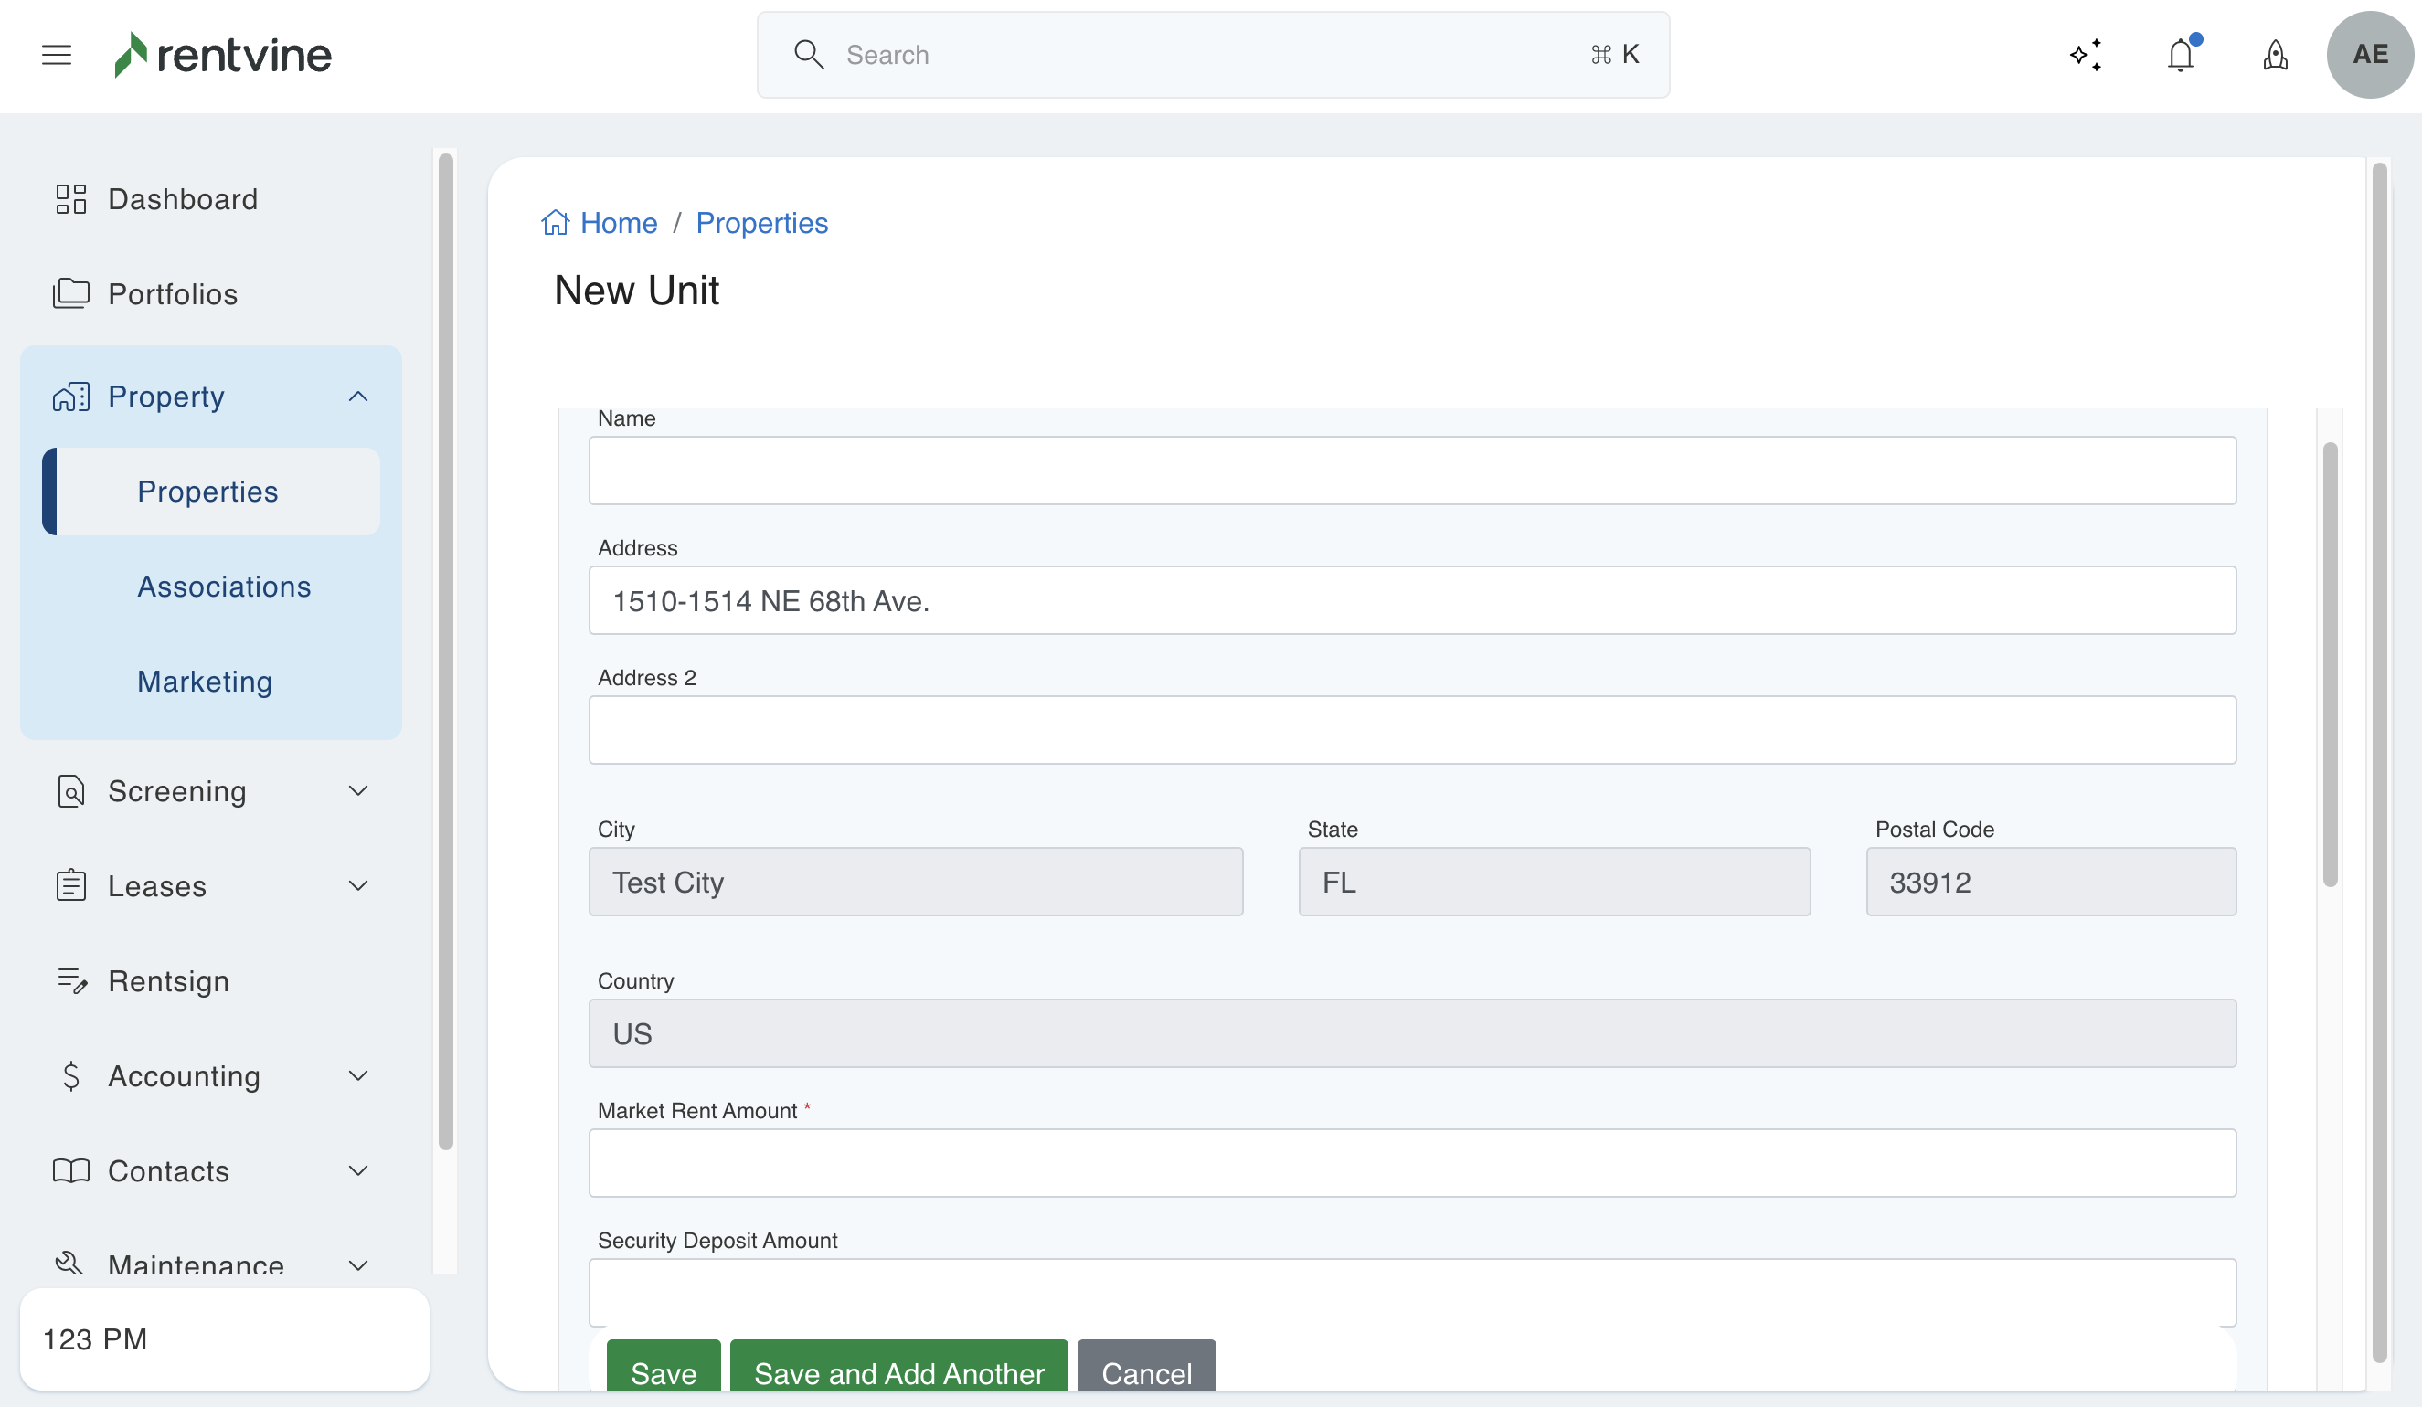Viewport: 2422px width, 1407px height.
Task: Expand the Contacts section
Action: [358, 1170]
